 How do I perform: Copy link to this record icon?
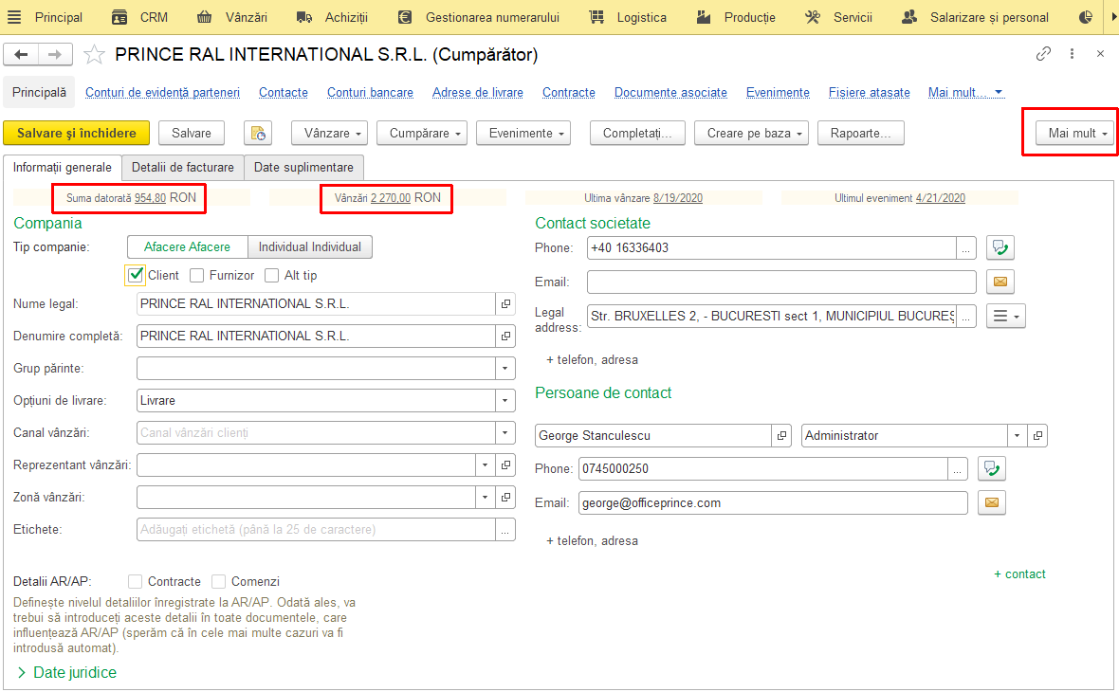tap(1043, 53)
